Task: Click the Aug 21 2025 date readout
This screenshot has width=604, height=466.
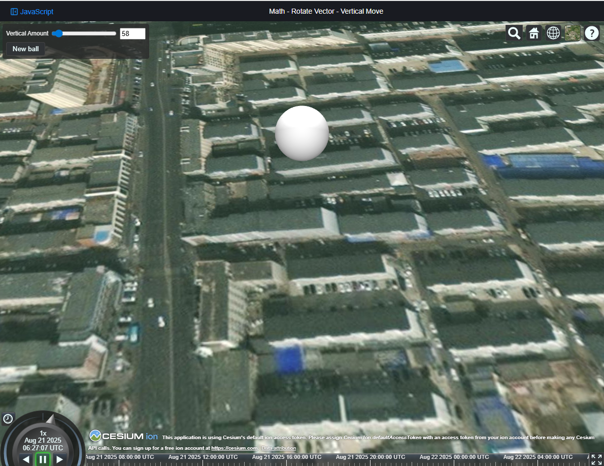Action: (43, 440)
